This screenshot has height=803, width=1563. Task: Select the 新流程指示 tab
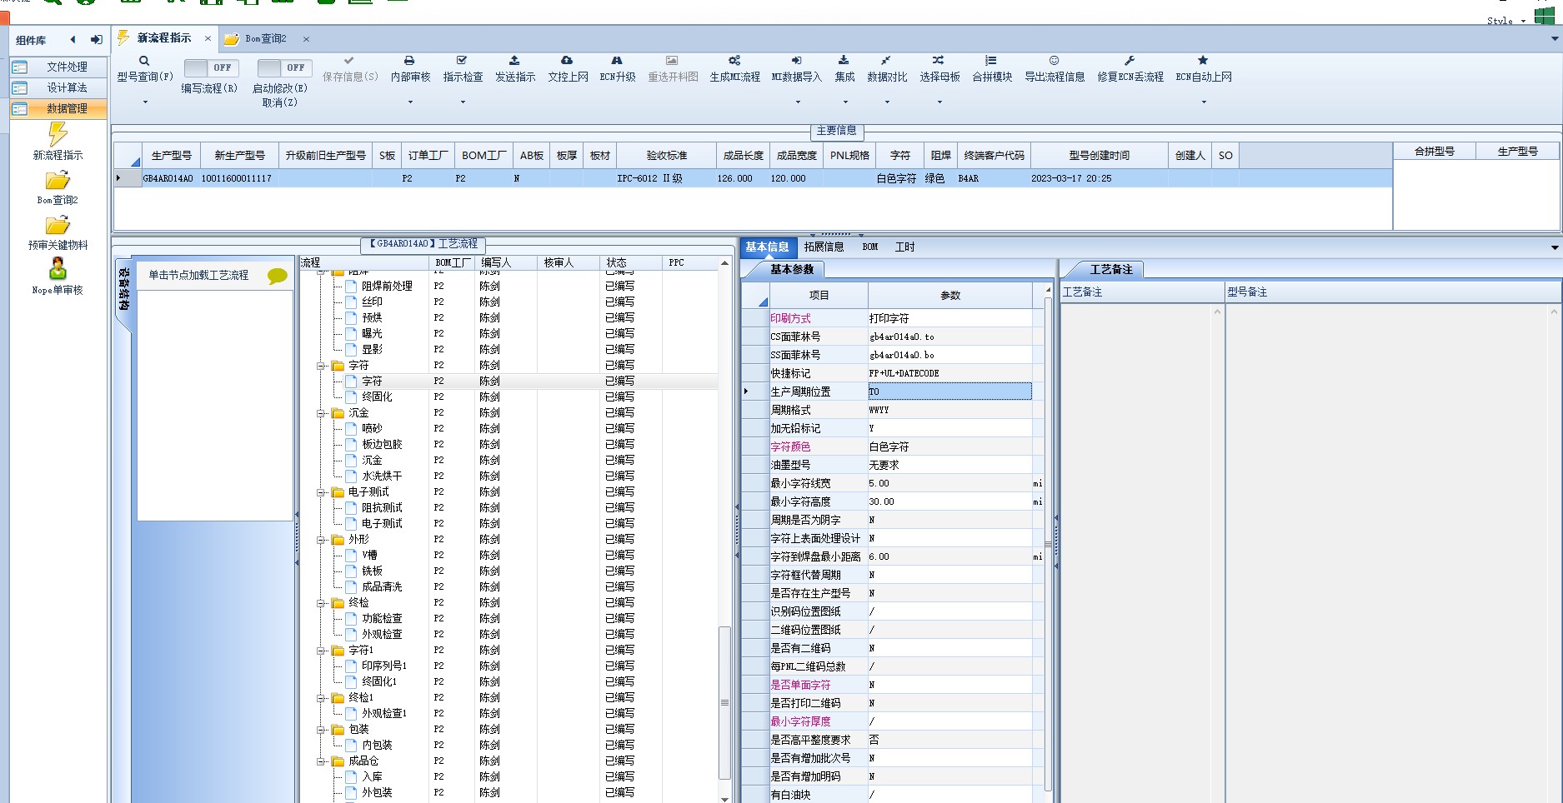pos(163,38)
